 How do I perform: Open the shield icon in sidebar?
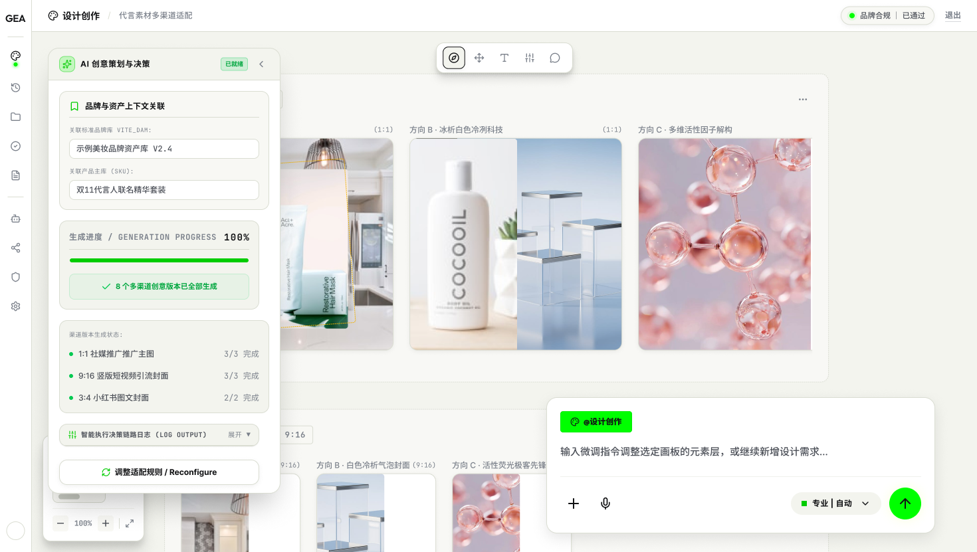coord(16,277)
